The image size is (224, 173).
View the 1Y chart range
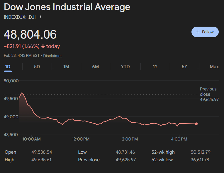click(x=155, y=67)
